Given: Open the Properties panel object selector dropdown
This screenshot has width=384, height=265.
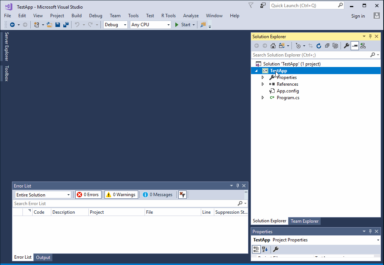Looking at the screenshot, I should [378, 240].
